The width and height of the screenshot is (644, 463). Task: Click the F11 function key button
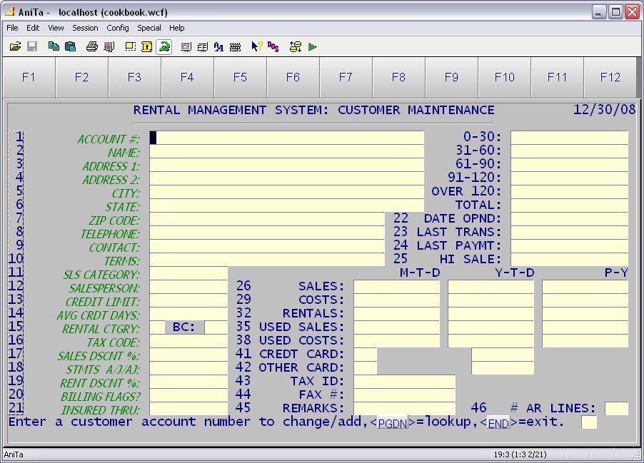pyautogui.click(x=558, y=77)
